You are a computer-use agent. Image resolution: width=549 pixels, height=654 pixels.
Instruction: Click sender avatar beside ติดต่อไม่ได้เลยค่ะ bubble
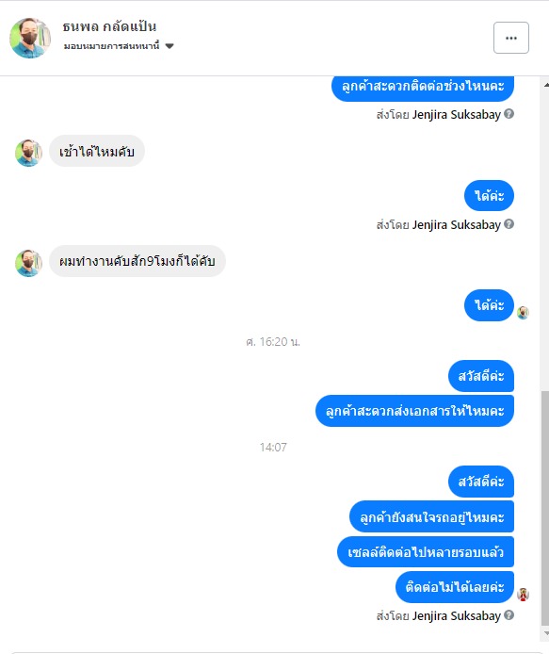(x=523, y=594)
